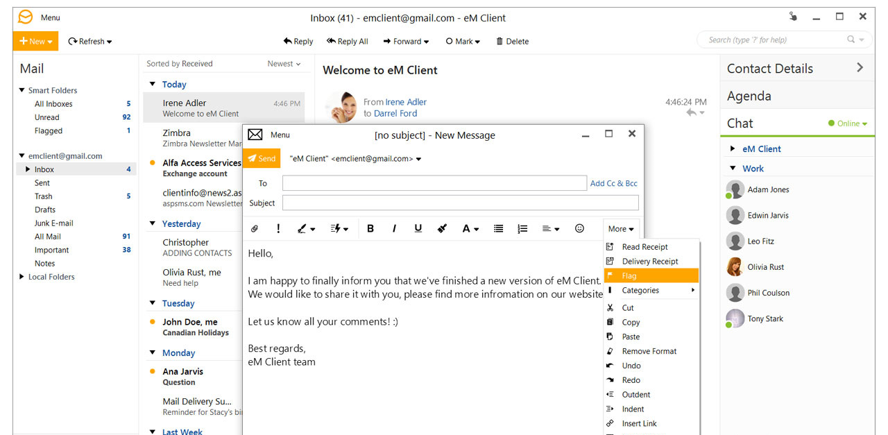Expand the Contact Details panel chevron
Image resolution: width=888 pixels, height=435 pixels.
click(x=860, y=67)
